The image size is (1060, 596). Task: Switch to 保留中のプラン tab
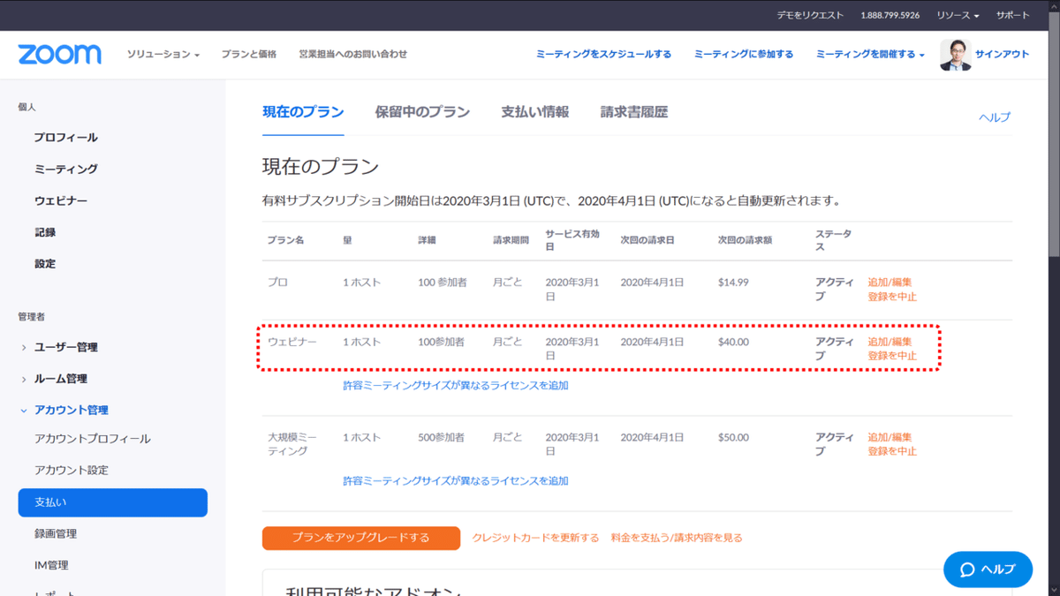(x=422, y=112)
